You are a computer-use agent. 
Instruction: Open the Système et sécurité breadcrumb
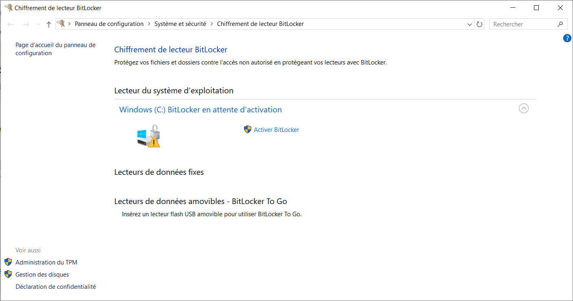point(180,24)
